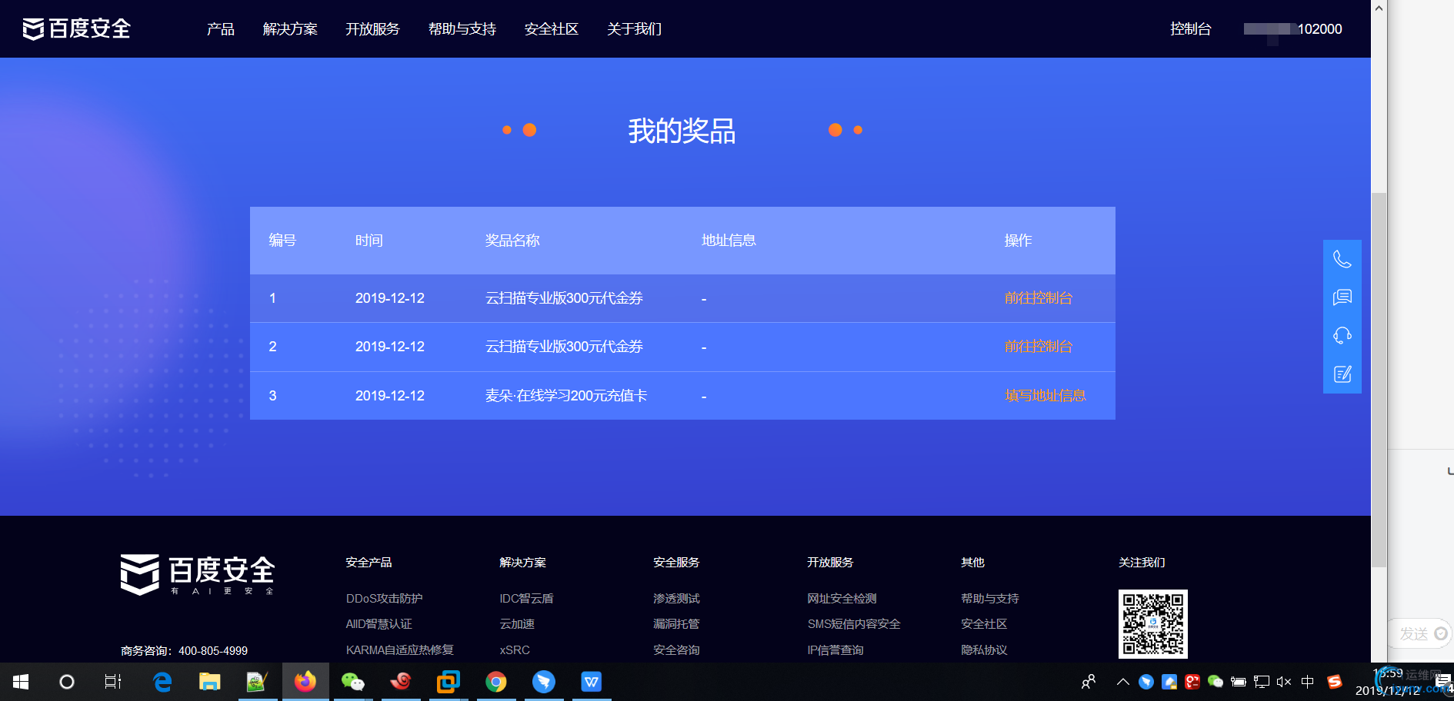Open 安全咨询 footer link

click(676, 650)
